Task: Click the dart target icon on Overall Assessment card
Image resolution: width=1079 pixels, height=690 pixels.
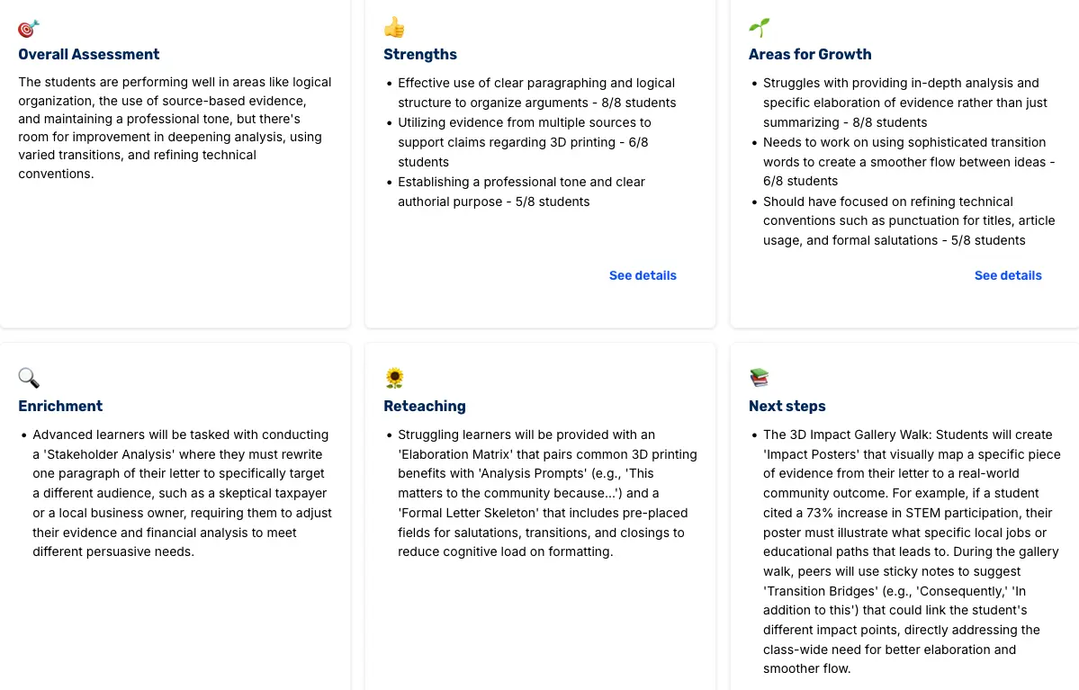Action: coord(29,28)
